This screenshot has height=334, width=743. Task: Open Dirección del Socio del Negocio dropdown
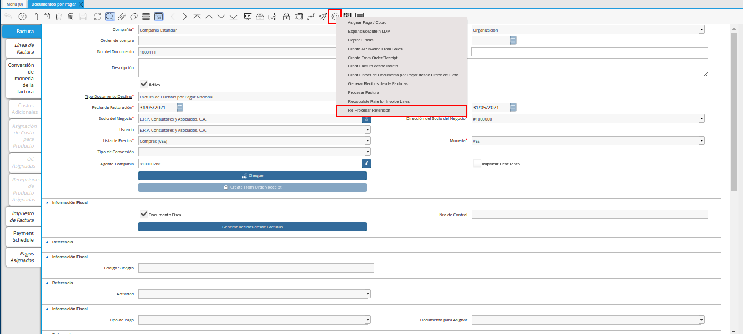[x=701, y=118]
